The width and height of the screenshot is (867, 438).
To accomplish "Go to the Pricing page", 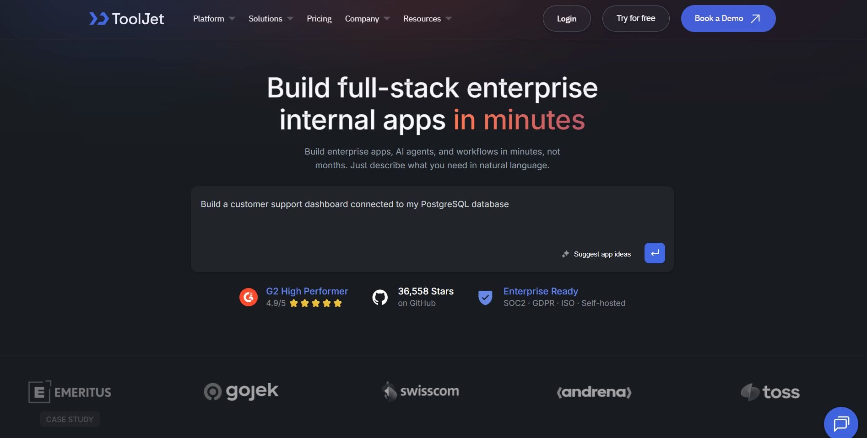I will 319,19.
